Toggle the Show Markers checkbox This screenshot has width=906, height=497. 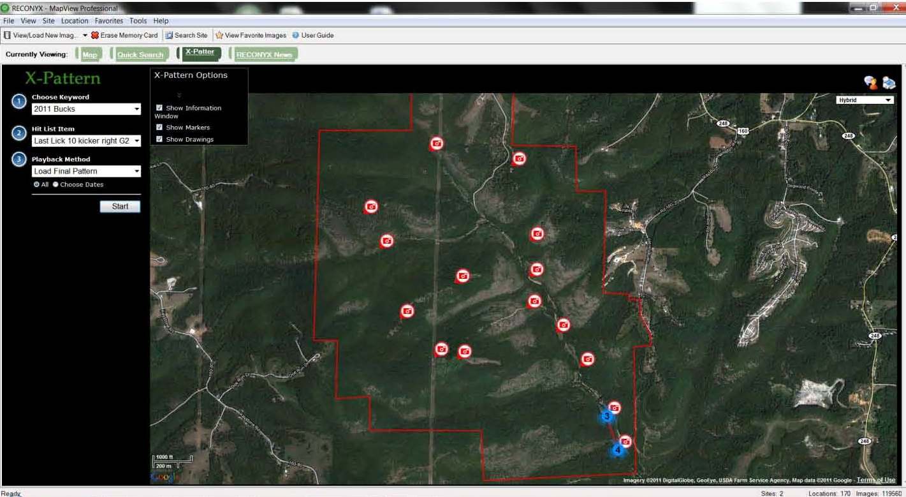(159, 128)
